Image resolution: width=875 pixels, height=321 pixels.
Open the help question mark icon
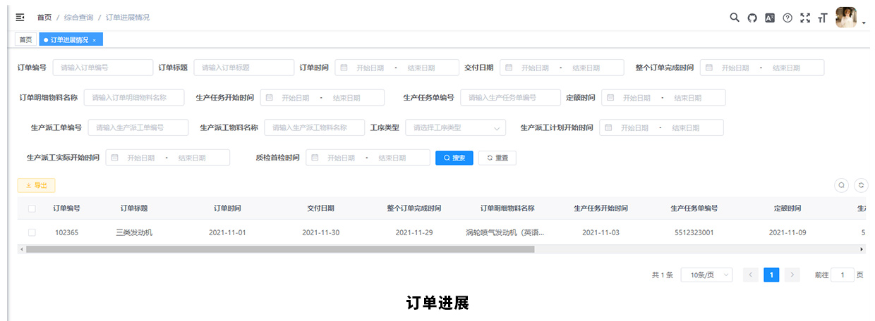click(x=787, y=18)
